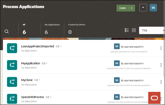
Task: Open options menu for LoanAppProjectImported
Action: 161,48
